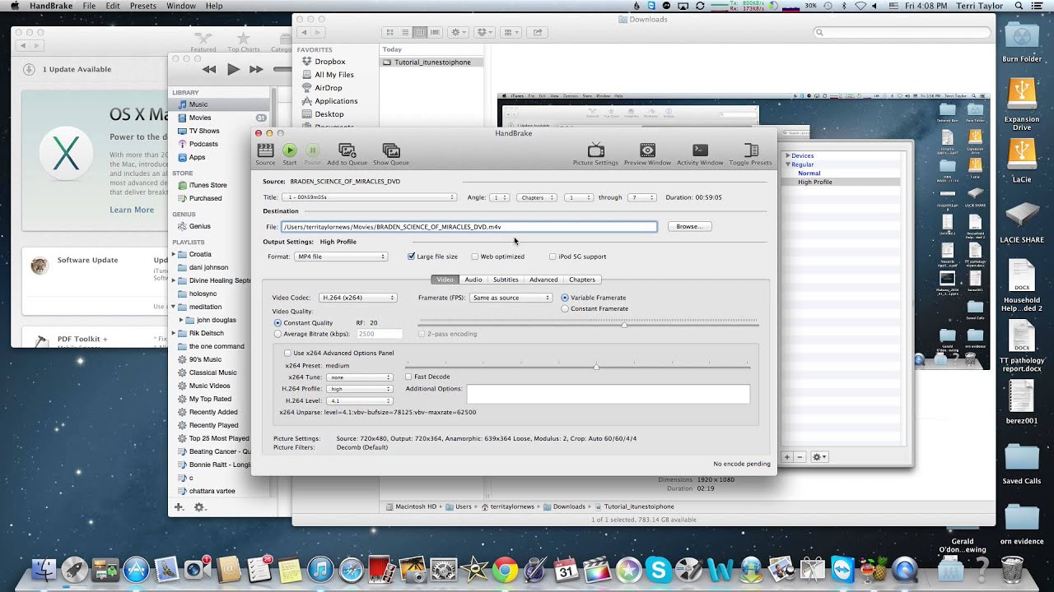Open the Framerate FPS dropdown
1054x592 pixels.
[511, 298]
